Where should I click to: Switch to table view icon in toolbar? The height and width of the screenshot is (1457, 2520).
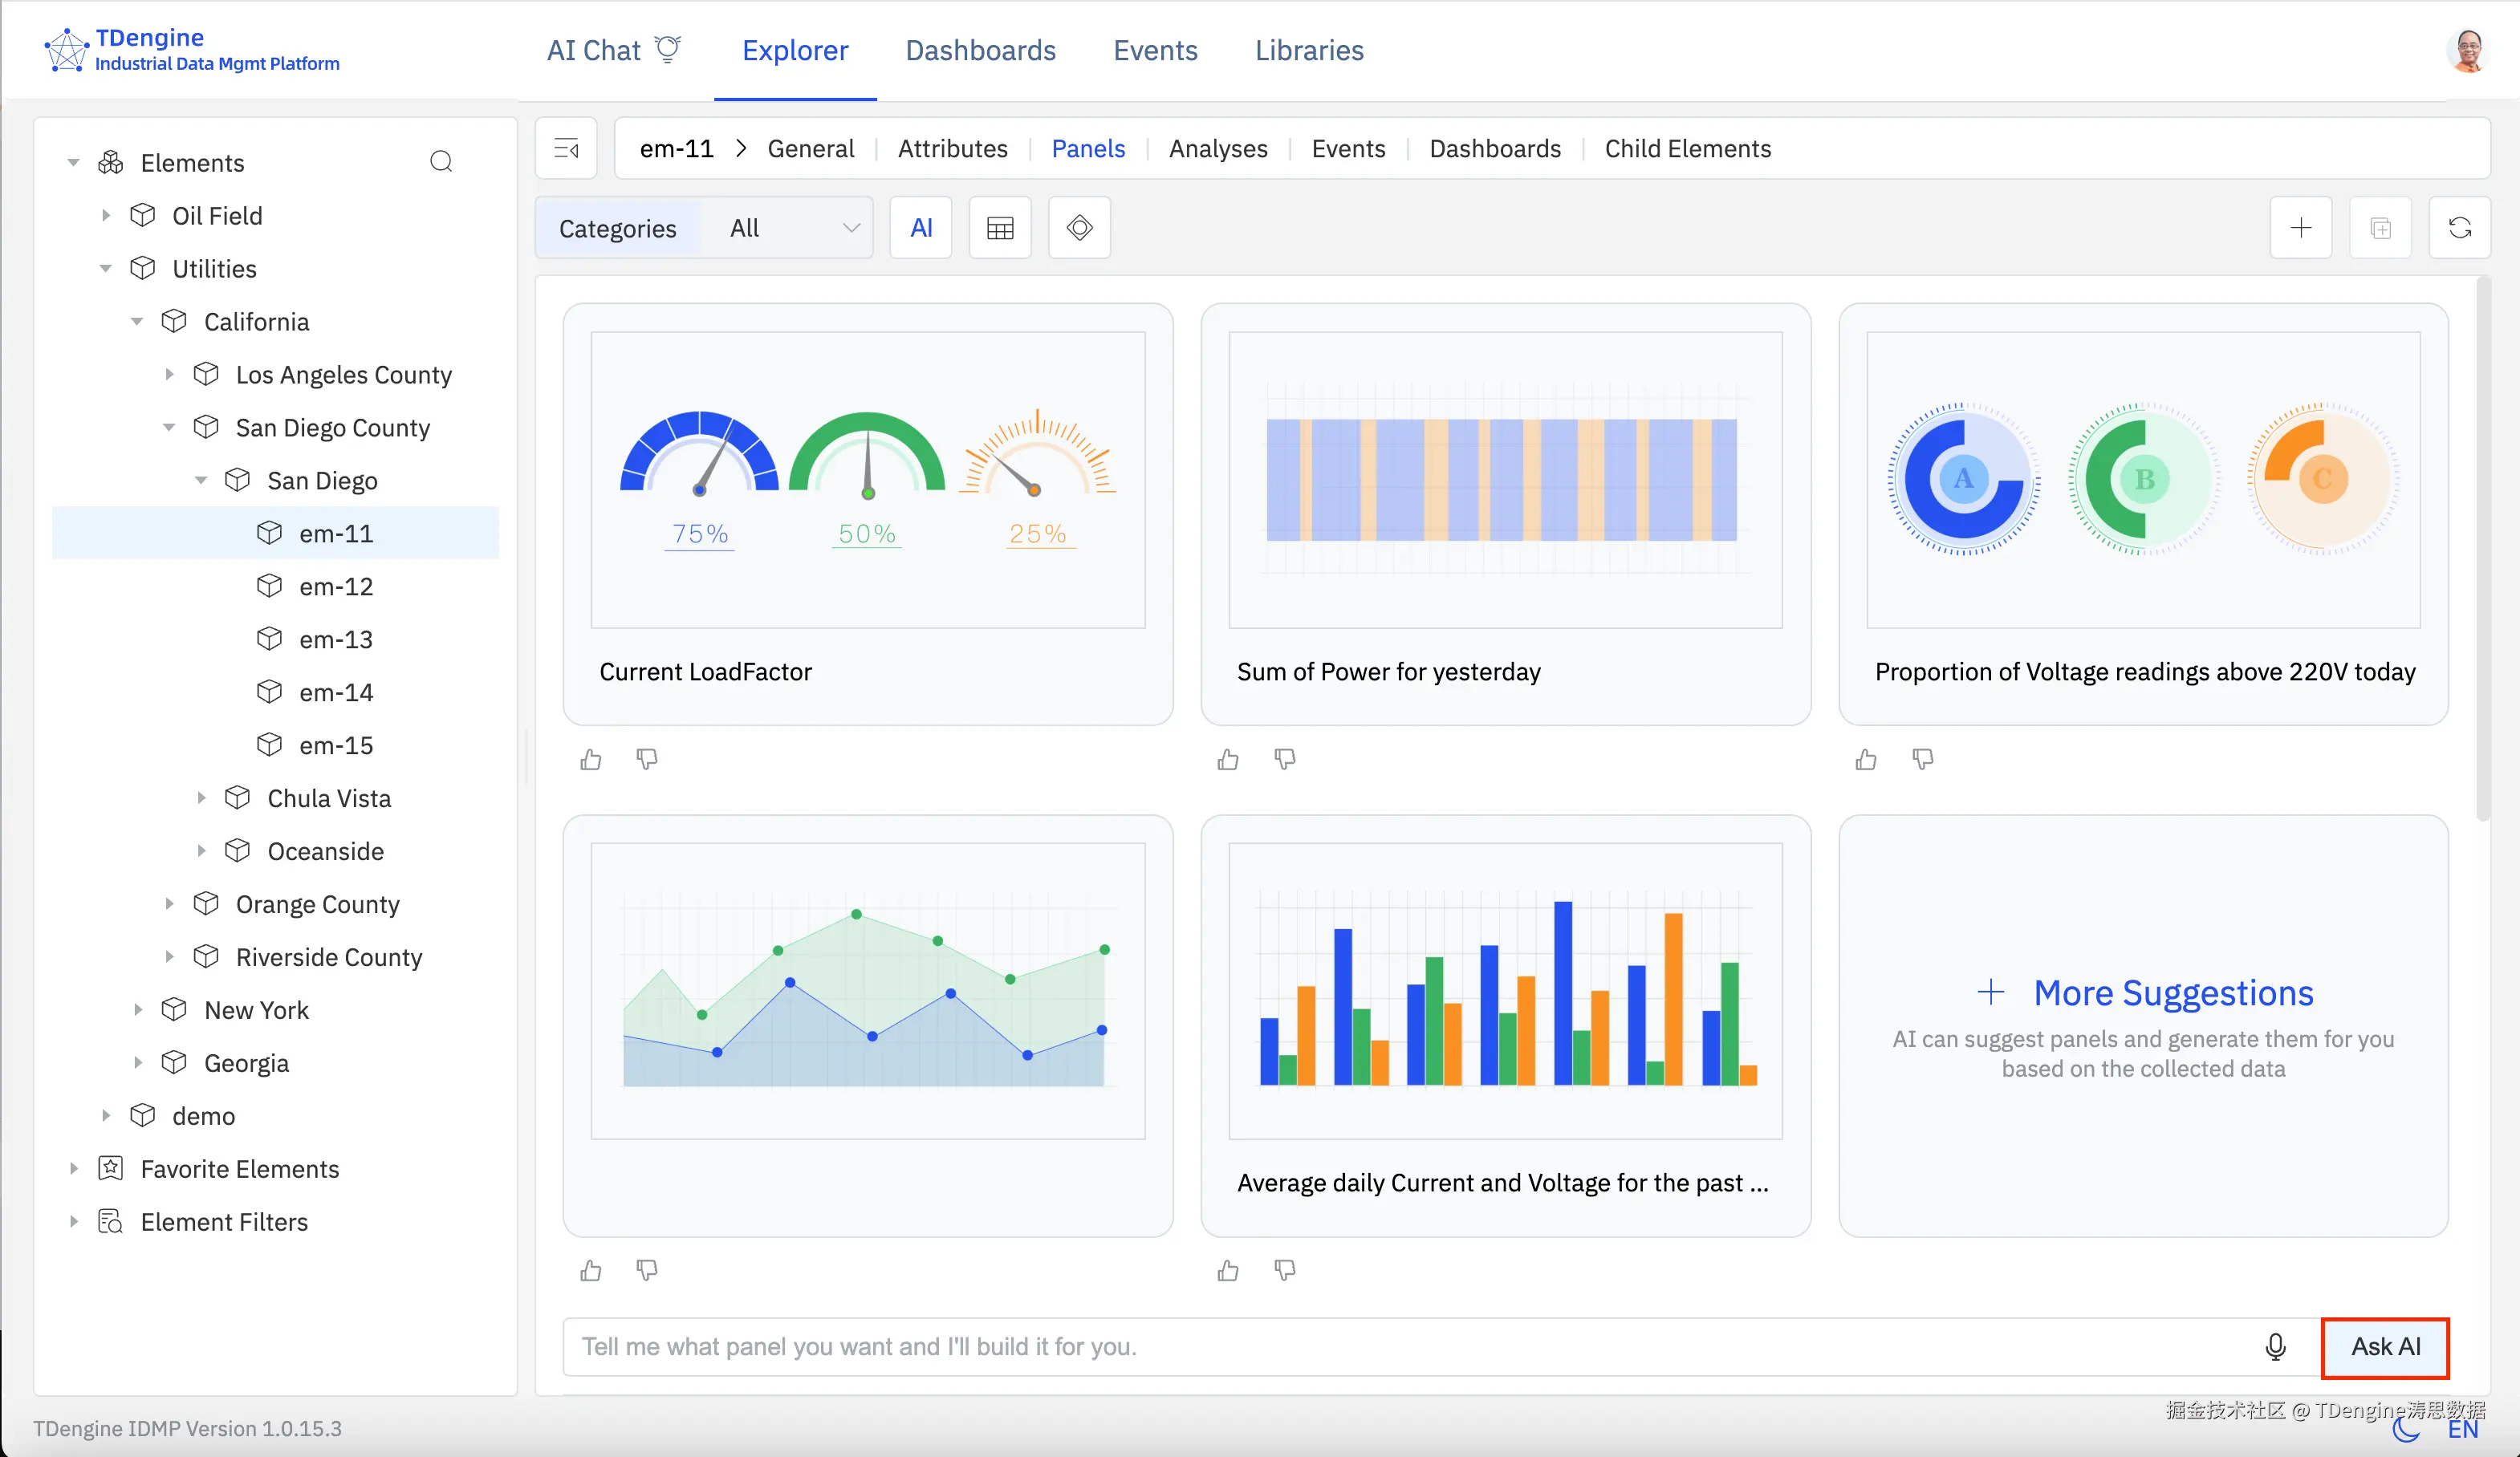point(999,228)
